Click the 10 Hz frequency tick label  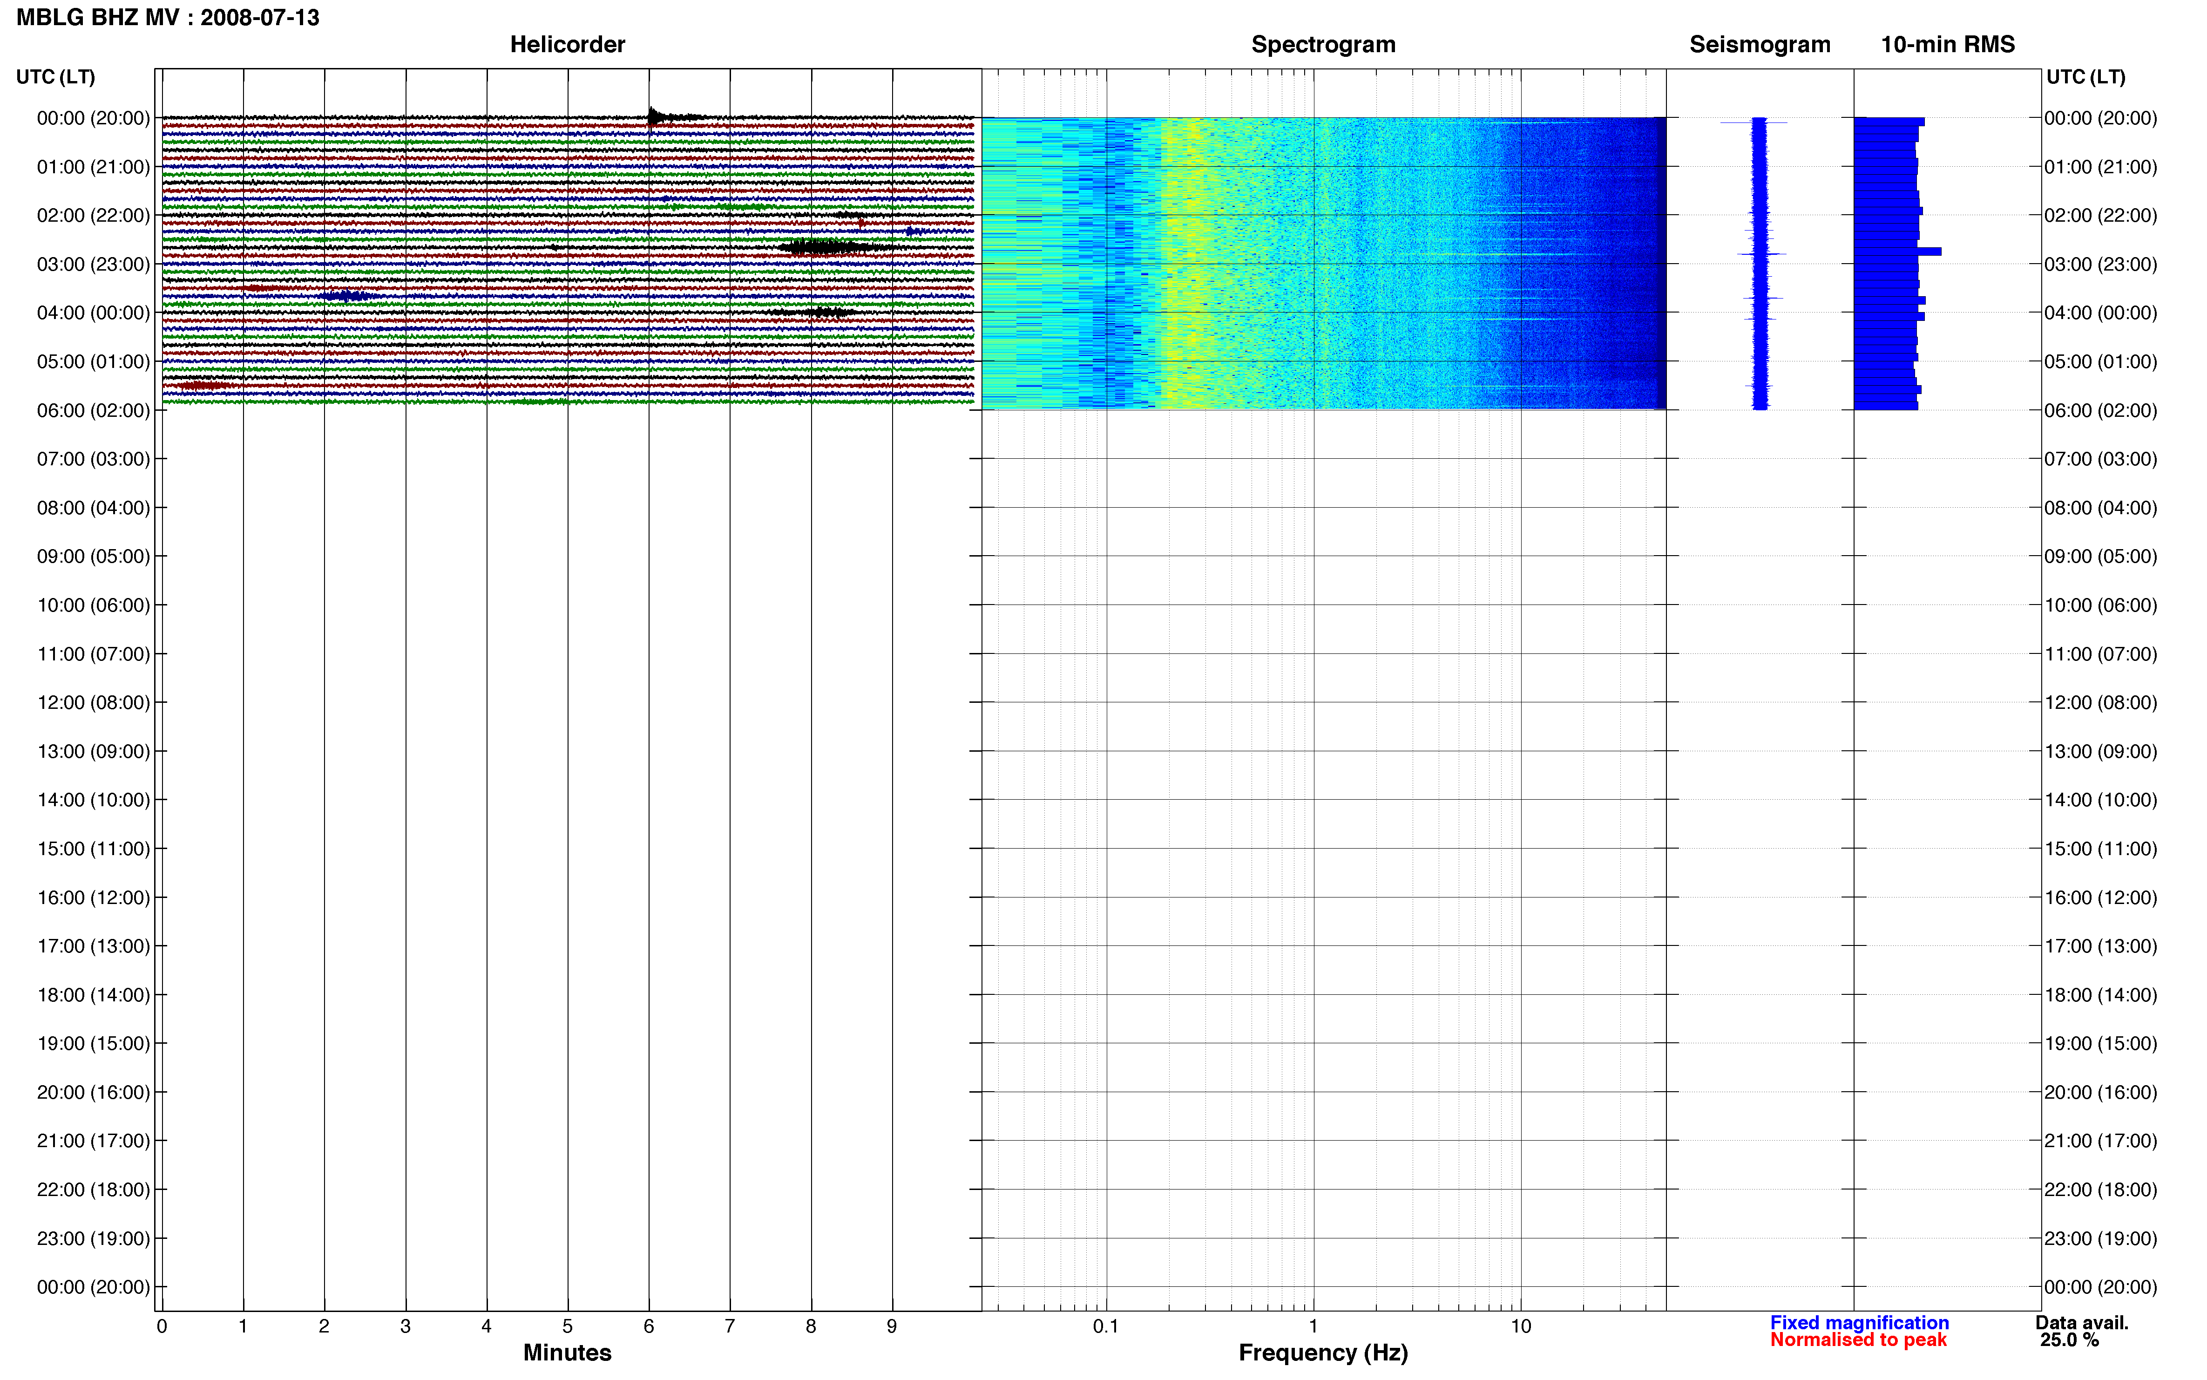point(1520,1326)
